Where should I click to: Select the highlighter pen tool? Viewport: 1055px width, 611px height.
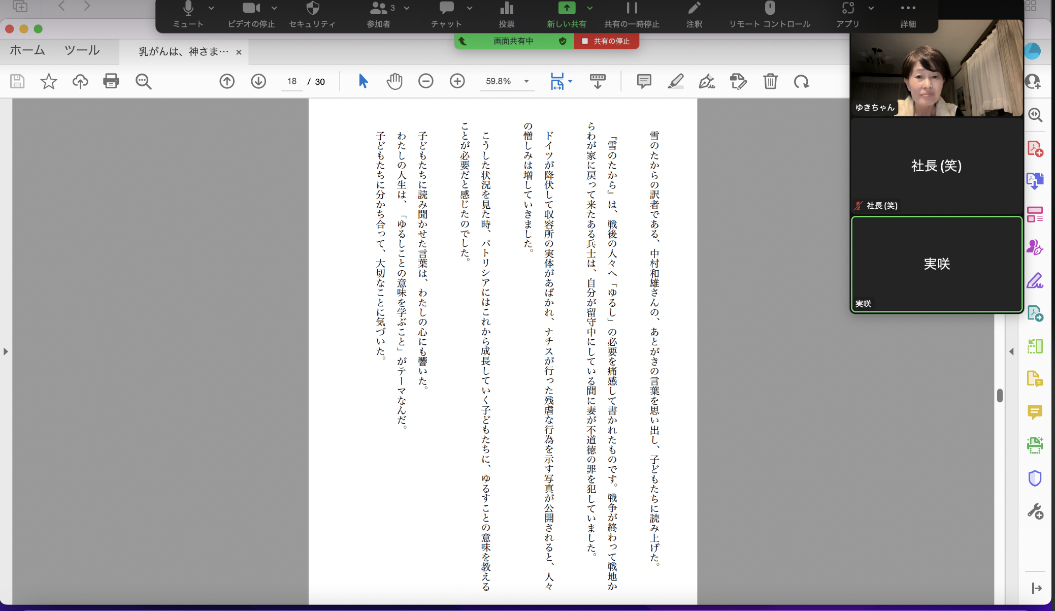tap(675, 81)
